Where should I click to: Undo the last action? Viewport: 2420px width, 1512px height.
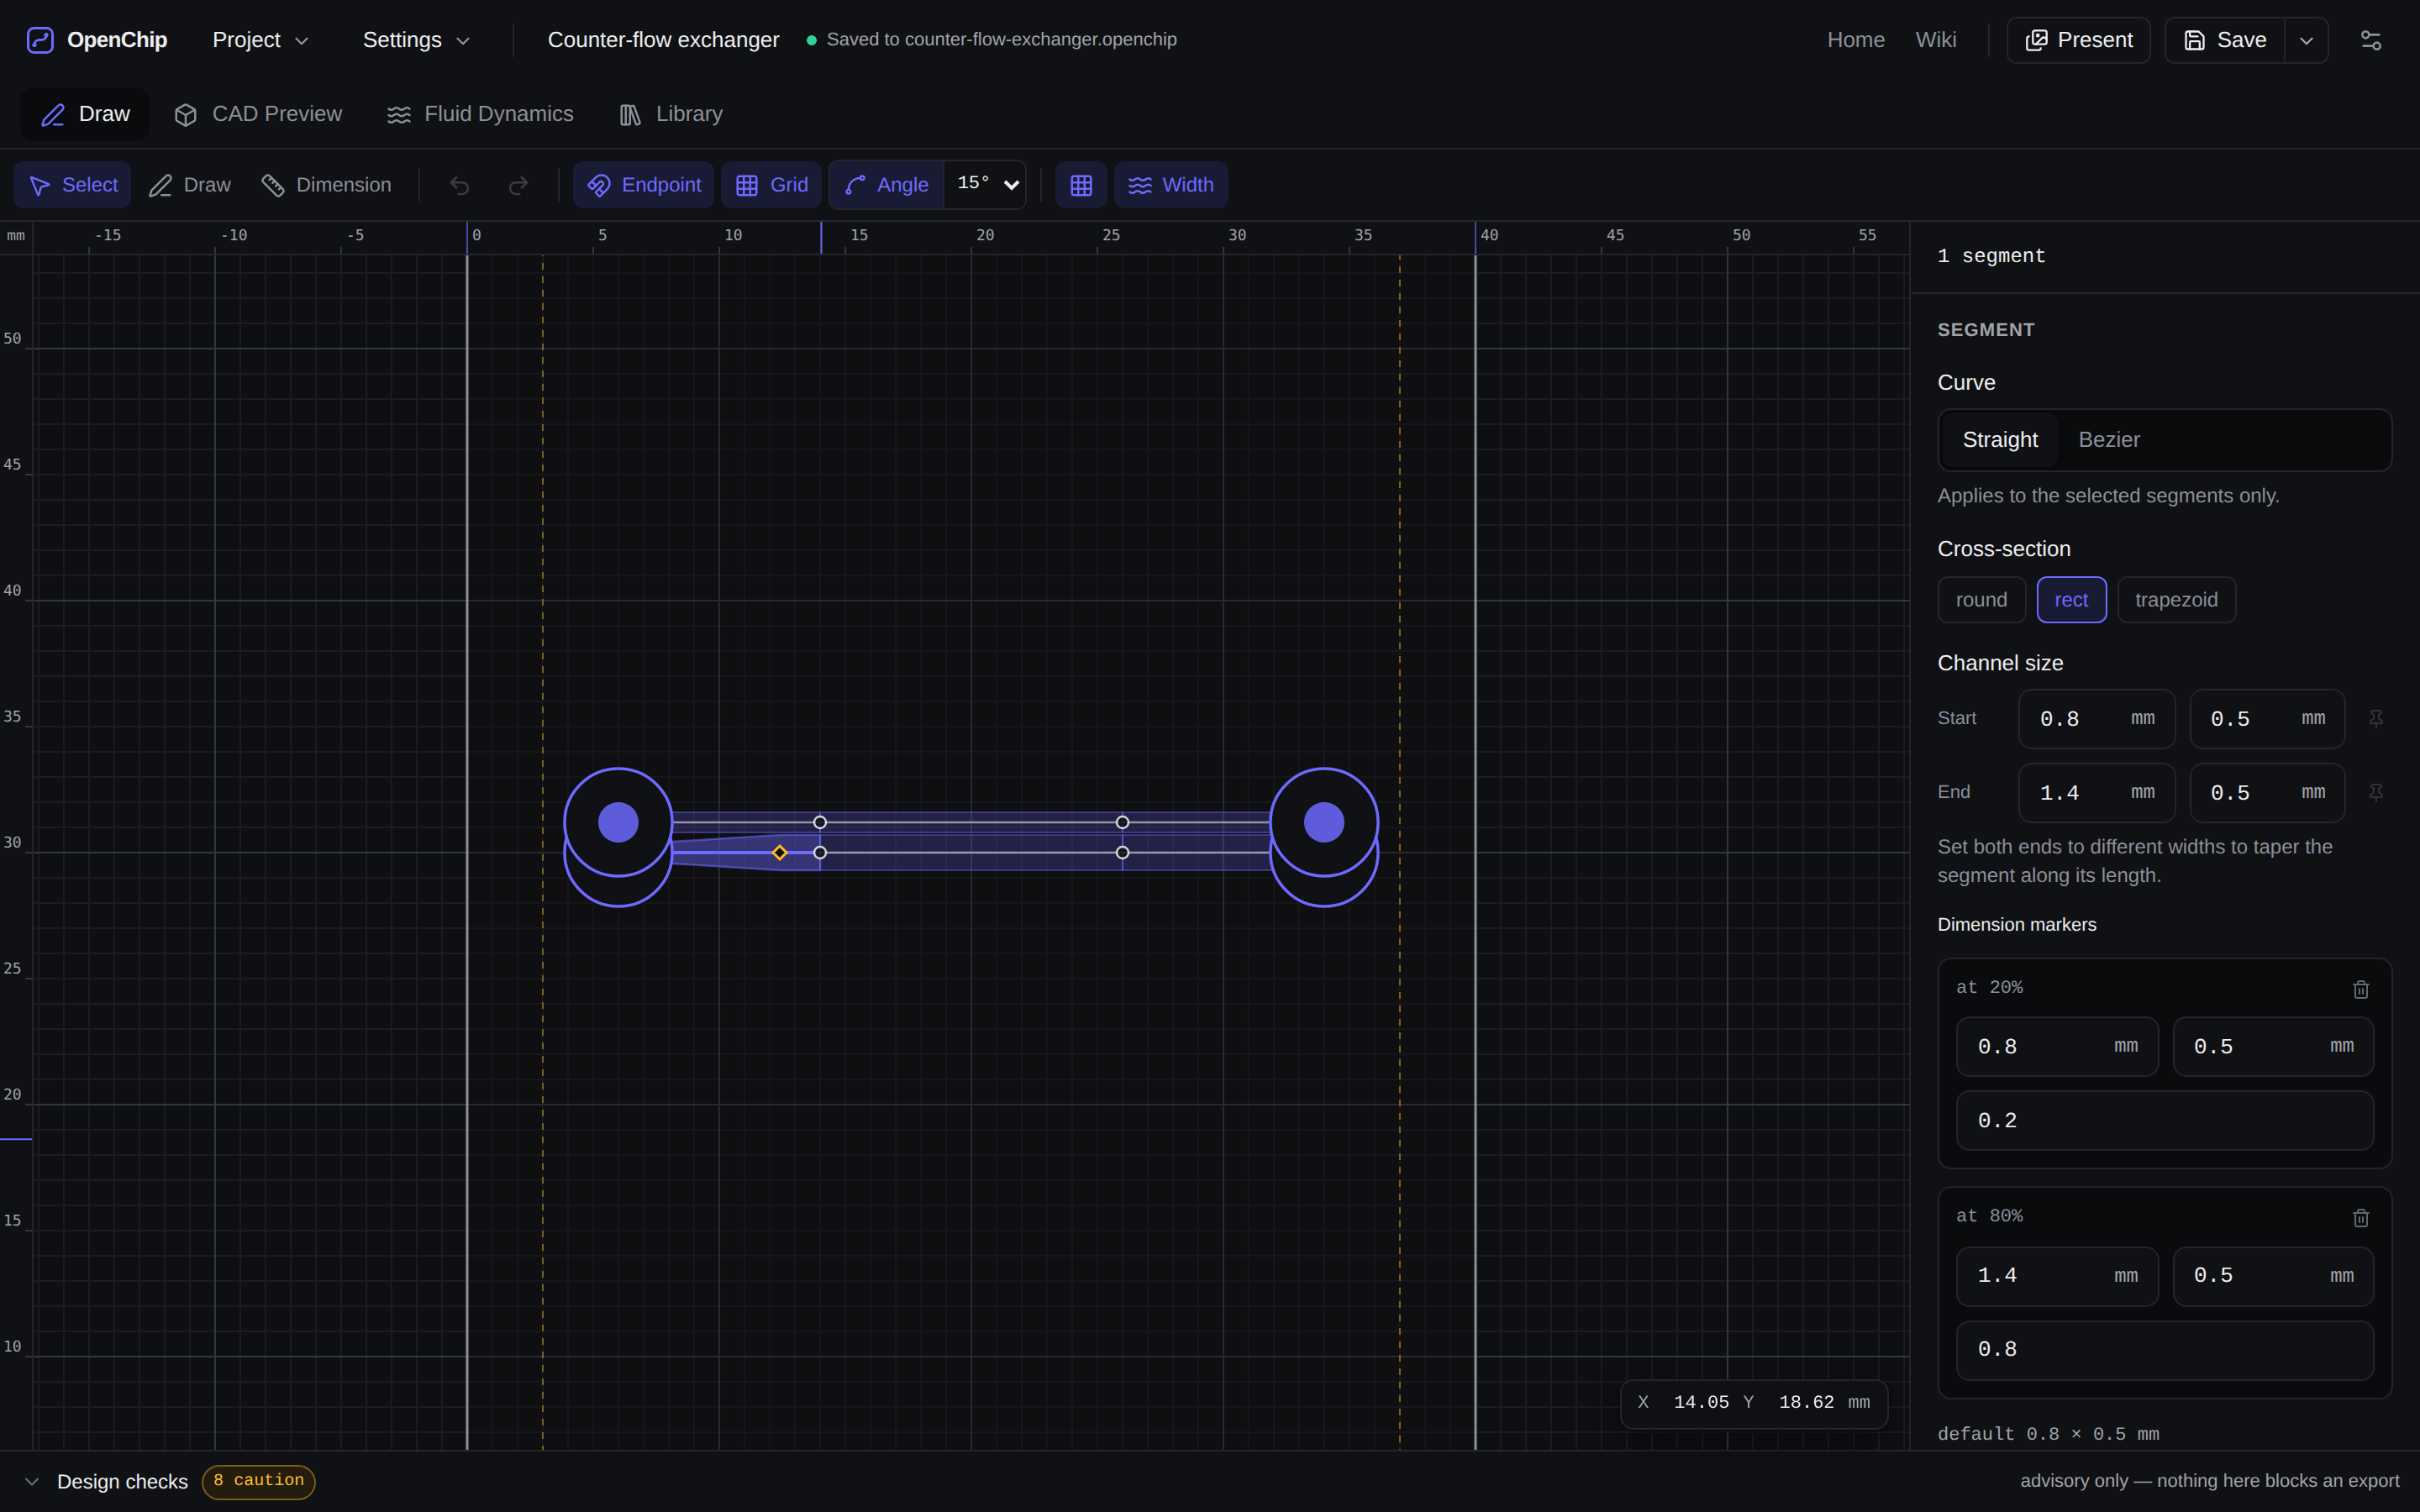(459, 185)
